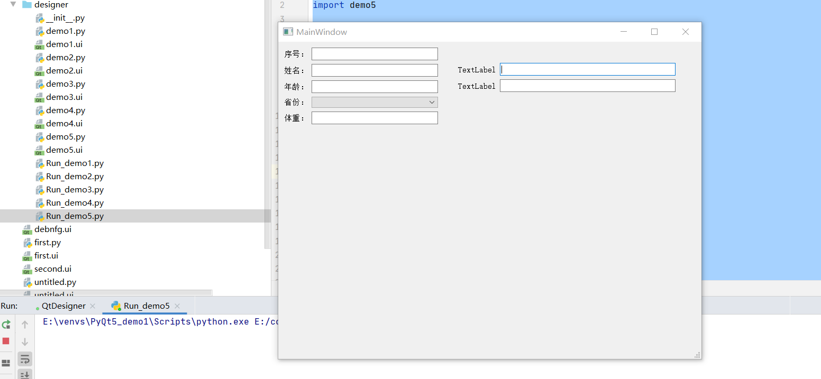
Task: Maximize the MainWindow window
Action: click(x=654, y=32)
